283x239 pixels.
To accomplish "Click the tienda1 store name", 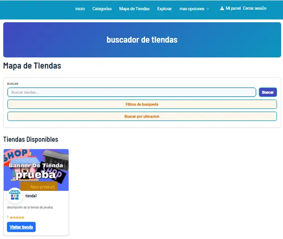I will pos(31,196).
